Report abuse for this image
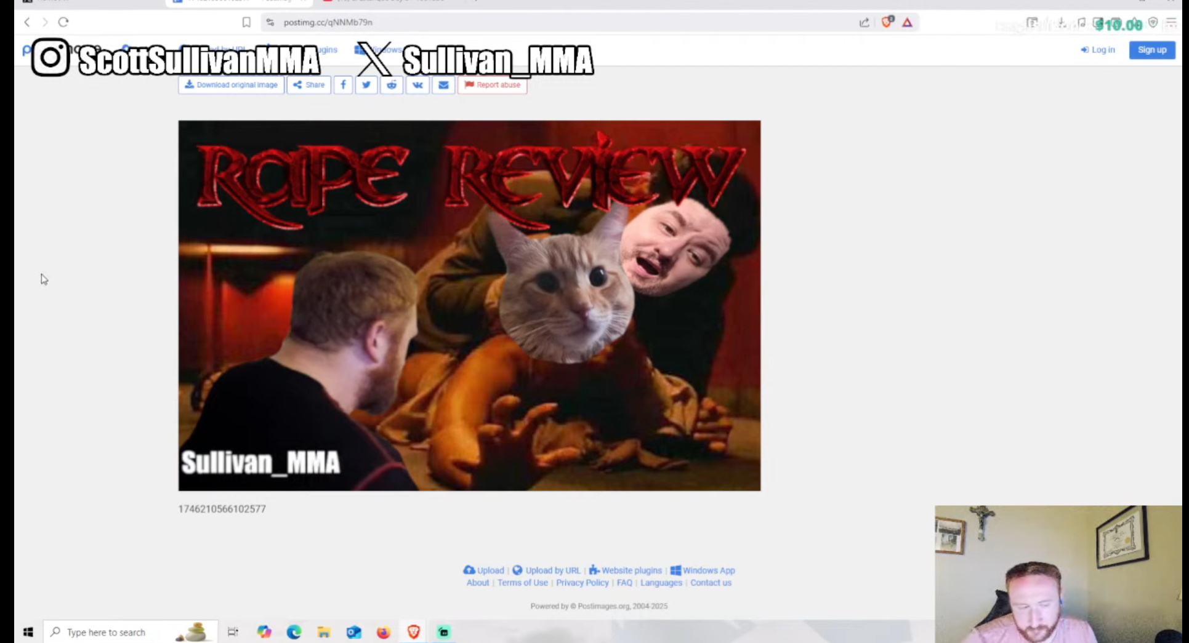The image size is (1189, 643). (493, 85)
